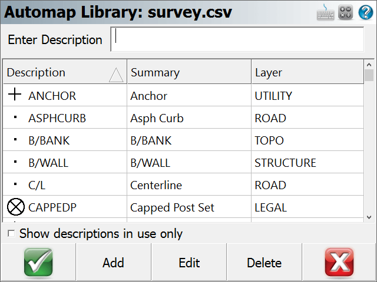The image size is (377, 282).
Task: Cancel with the red X button
Action: [x=339, y=263]
